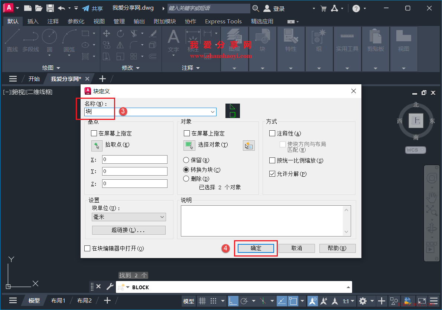Select the Move tool icon in modify panel
Screen dimensions: 442x310
pyautogui.click(x=107, y=33)
